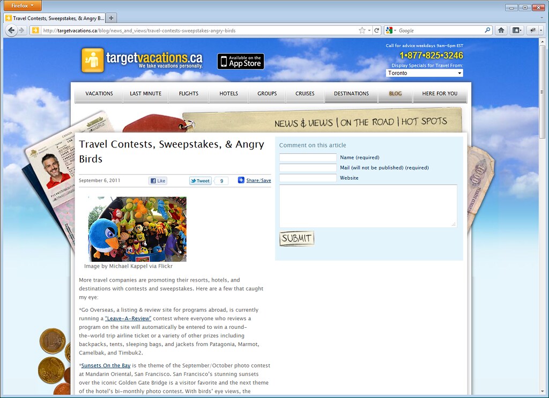Viewport: 549px width, 398px height.
Task: Click the Image by Michael Kappel caption
Action: (x=128, y=266)
